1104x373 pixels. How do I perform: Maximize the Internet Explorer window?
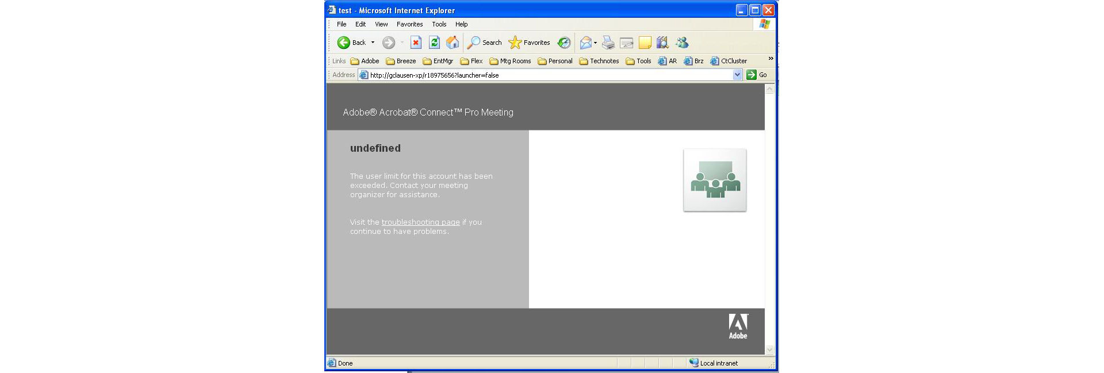coord(755,10)
